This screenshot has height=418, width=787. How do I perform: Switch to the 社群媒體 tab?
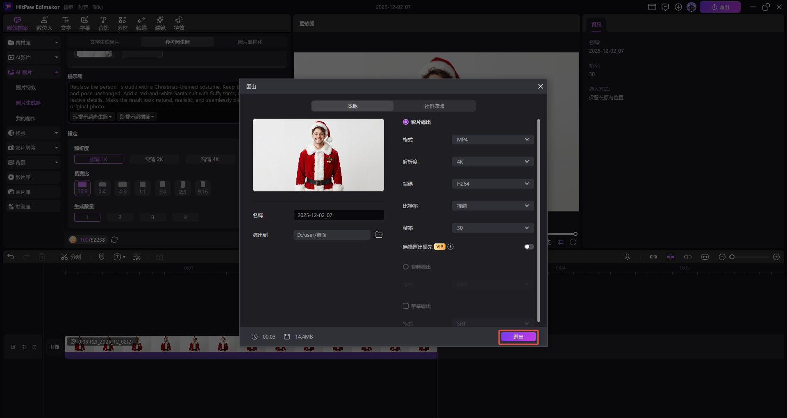coord(434,106)
